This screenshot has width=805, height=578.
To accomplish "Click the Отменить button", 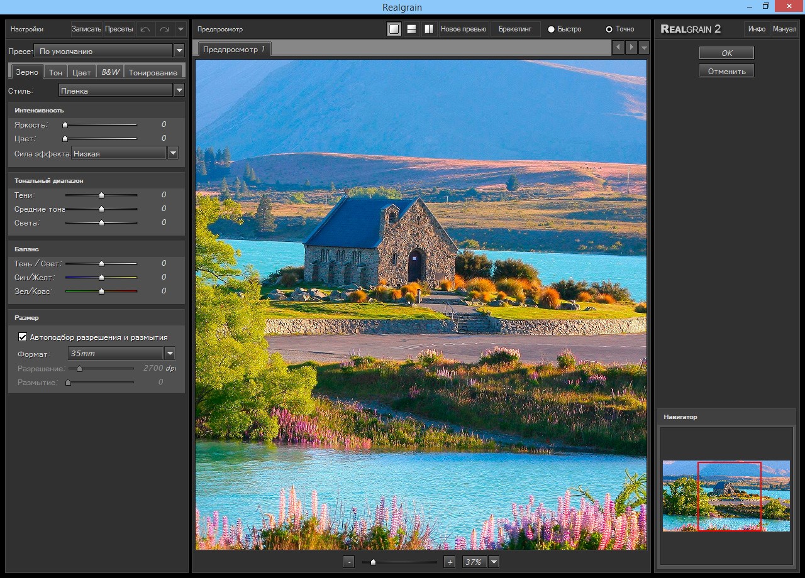I will (726, 71).
